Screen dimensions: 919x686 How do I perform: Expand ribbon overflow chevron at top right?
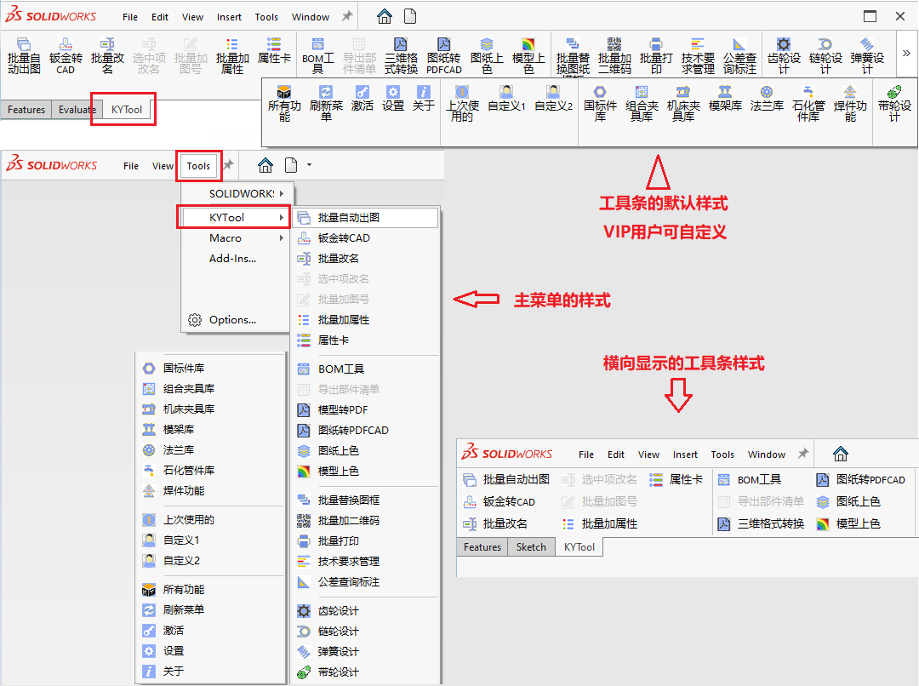(x=906, y=54)
